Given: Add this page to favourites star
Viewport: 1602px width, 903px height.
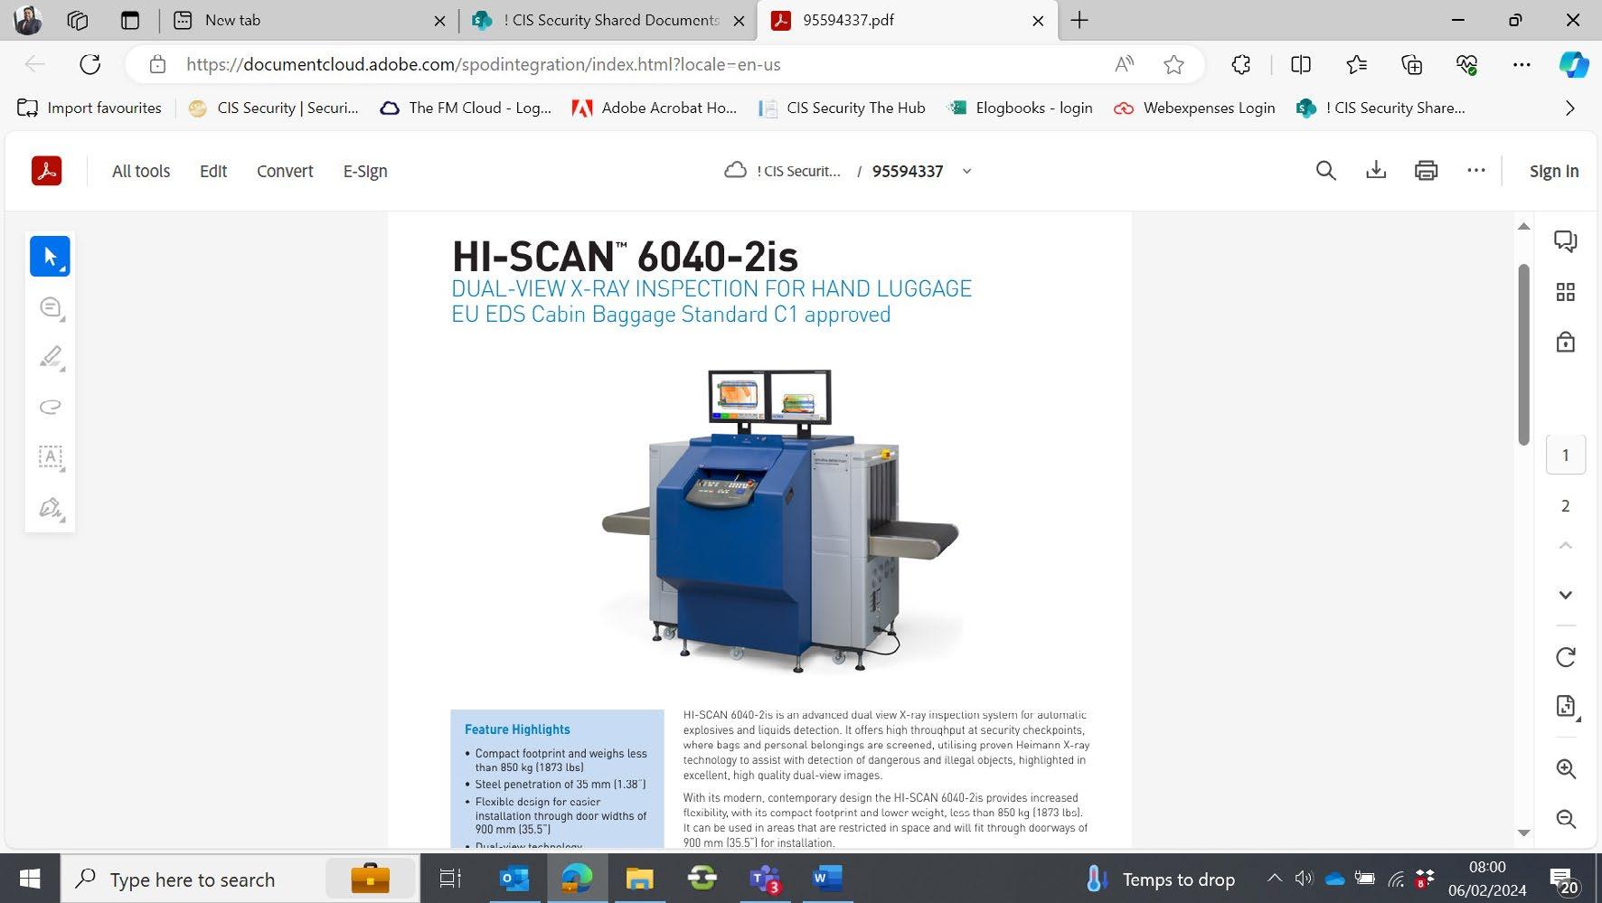Looking at the screenshot, I should tap(1174, 64).
